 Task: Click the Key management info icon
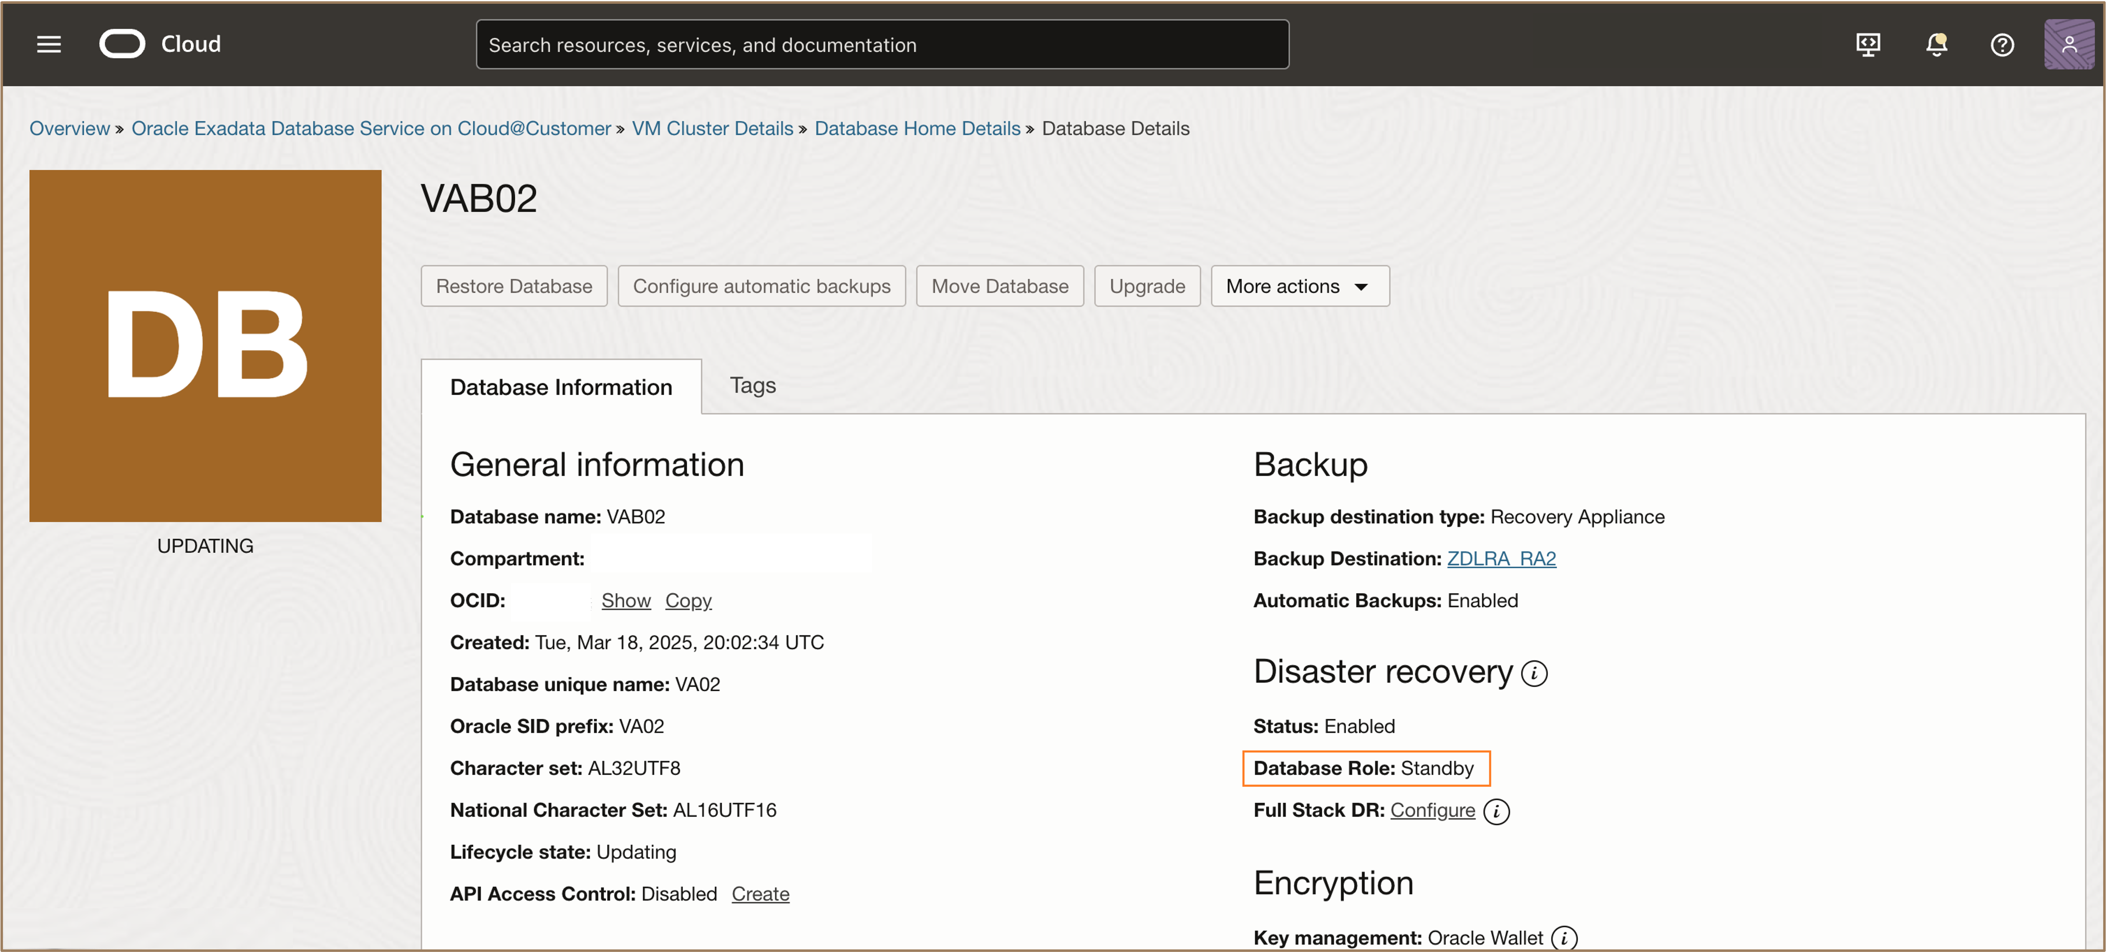1564,937
